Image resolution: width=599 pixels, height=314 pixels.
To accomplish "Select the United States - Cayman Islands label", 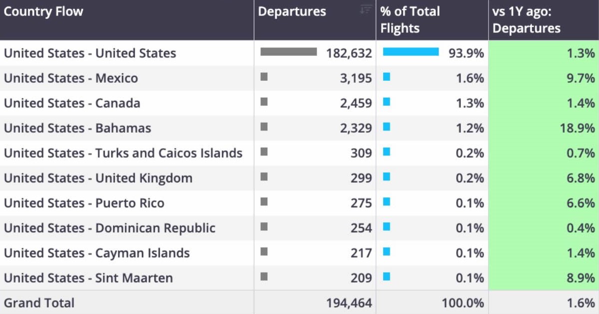I will coord(97,253).
